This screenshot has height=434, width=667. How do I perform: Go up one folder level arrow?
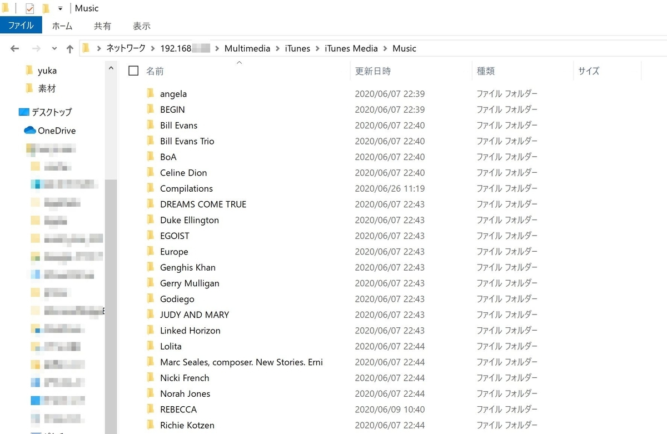69,49
